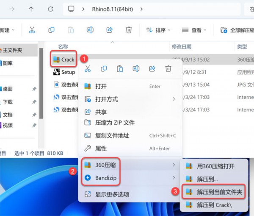The image size is (254, 216).
Task: Sort by the 名称 column header
Action: [63, 47]
